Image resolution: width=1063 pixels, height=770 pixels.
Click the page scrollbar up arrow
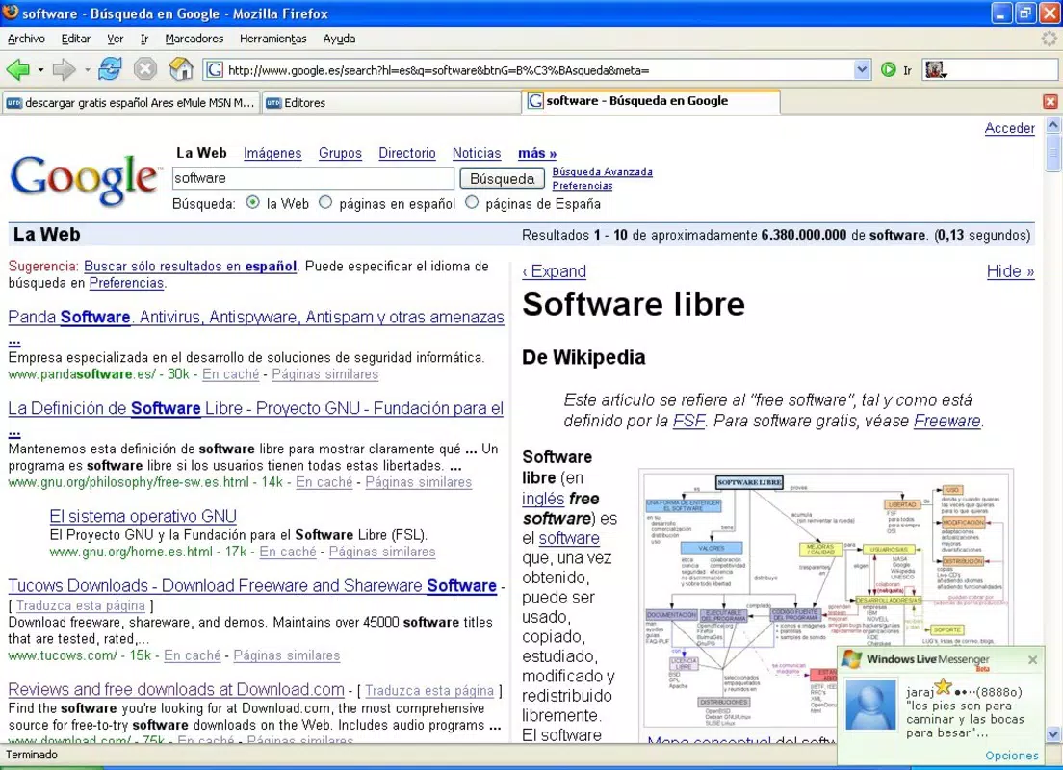(1052, 125)
